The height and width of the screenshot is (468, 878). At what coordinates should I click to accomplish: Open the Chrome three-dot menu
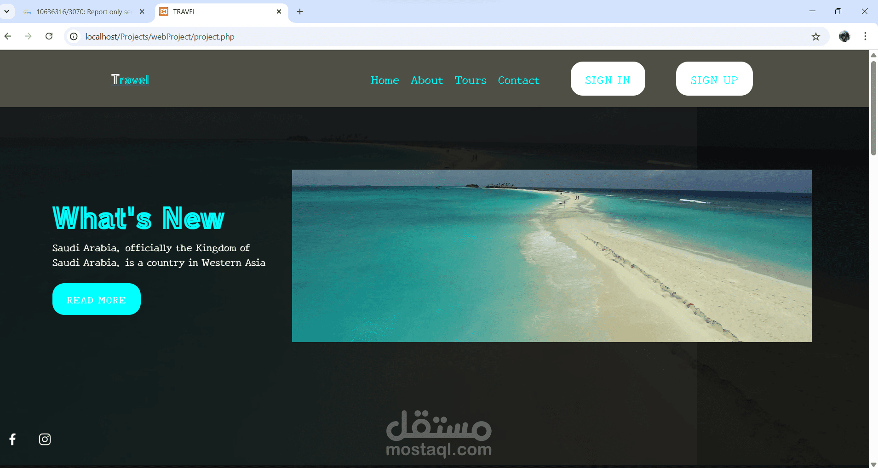click(865, 36)
